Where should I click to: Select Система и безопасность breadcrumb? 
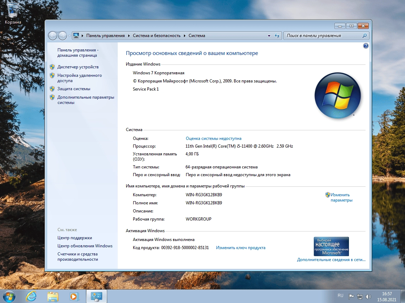(157, 36)
